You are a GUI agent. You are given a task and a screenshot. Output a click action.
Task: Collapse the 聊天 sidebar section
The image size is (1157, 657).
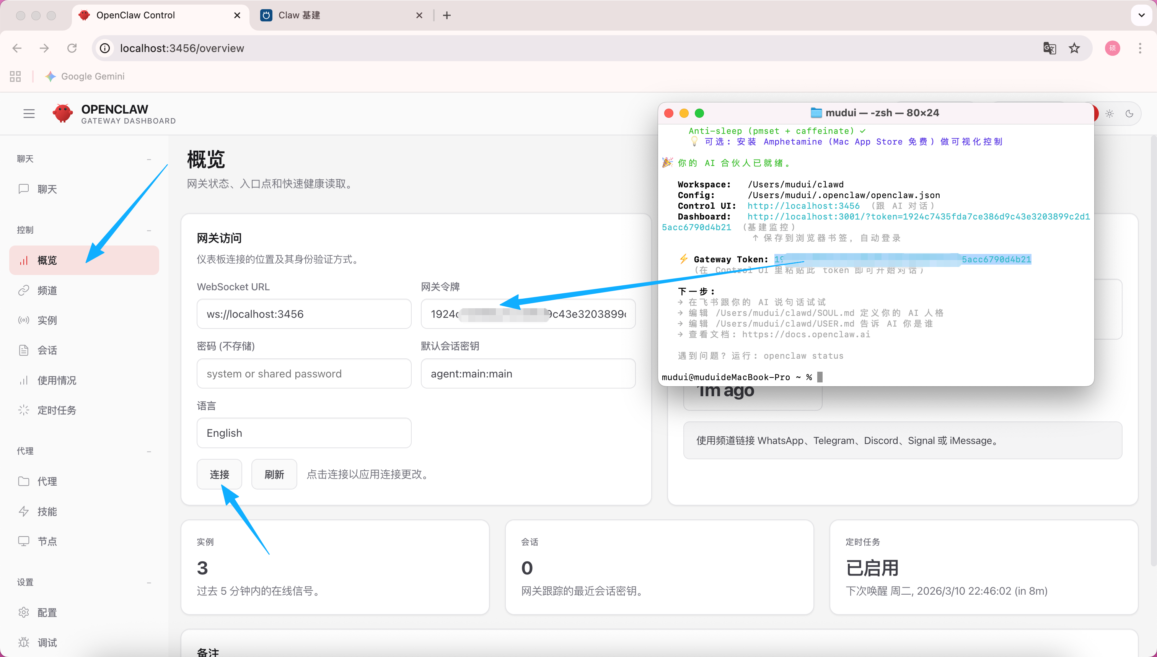[149, 159]
